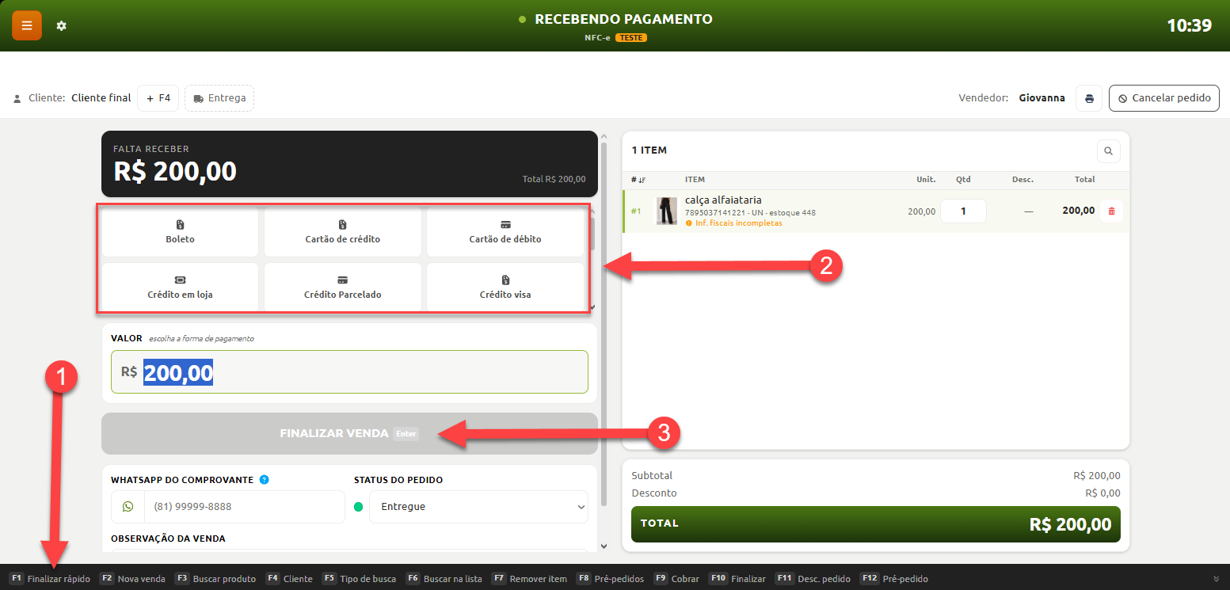1230x590 pixels.
Task: Pick Crédito Parcelado payment option
Action: (x=342, y=287)
